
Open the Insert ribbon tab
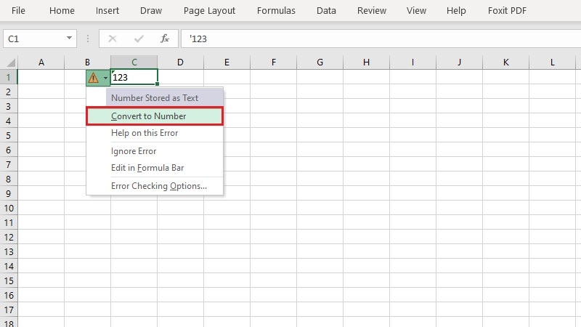point(107,10)
